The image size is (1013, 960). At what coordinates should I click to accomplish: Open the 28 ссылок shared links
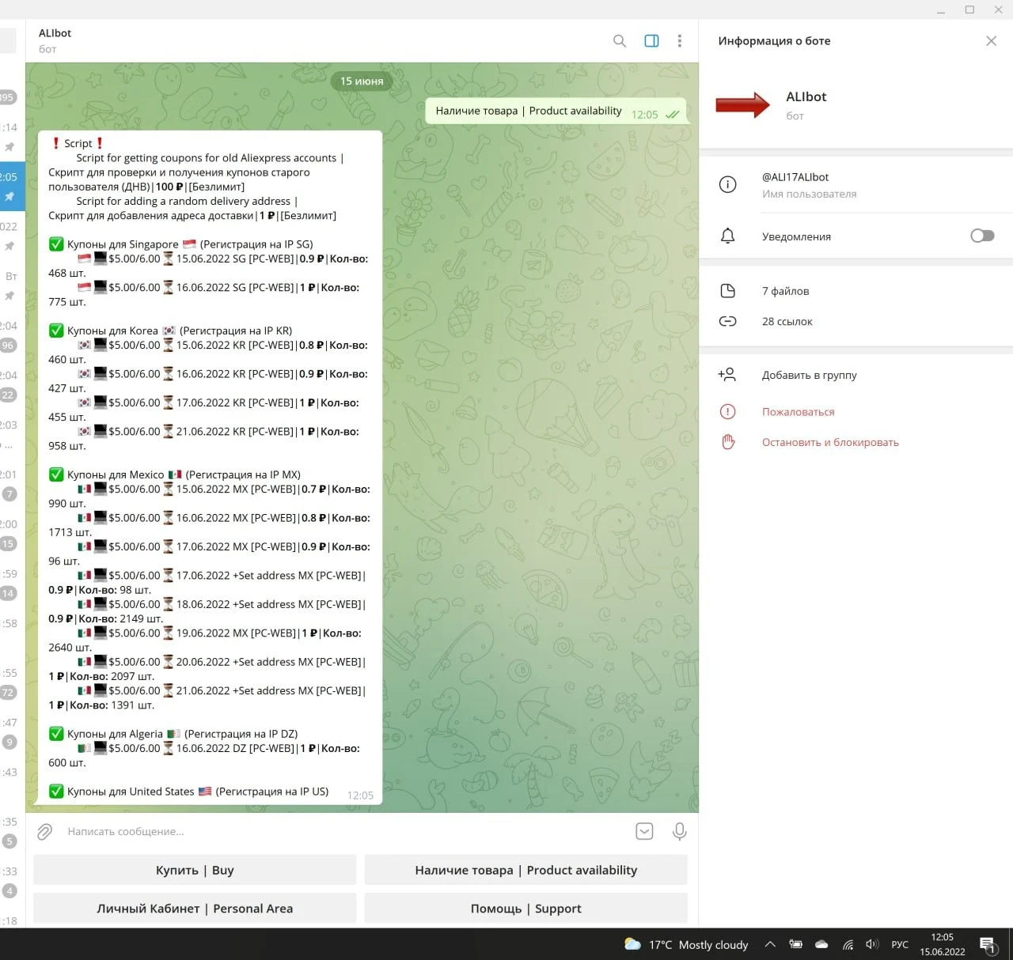[x=787, y=321]
